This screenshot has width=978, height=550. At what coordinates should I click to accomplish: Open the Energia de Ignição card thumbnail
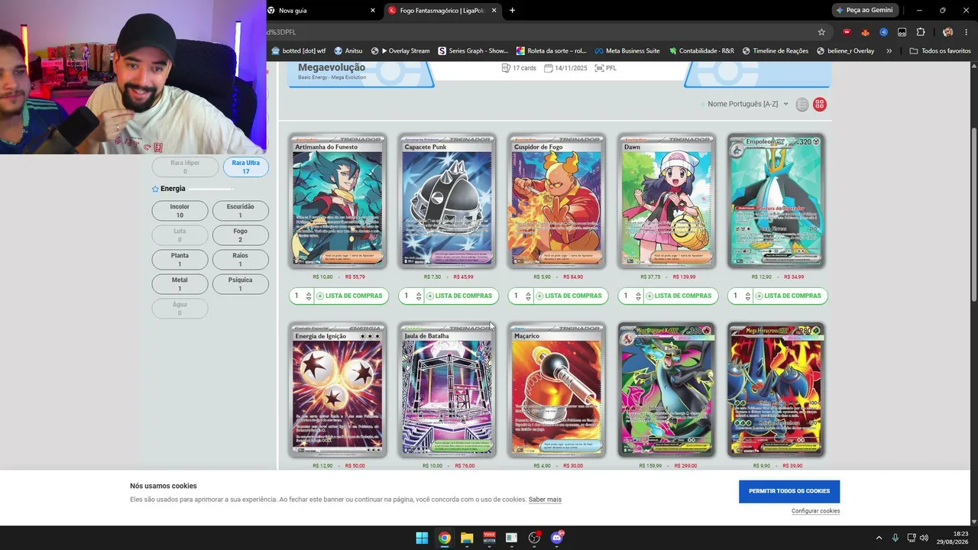[x=338, y=390]
